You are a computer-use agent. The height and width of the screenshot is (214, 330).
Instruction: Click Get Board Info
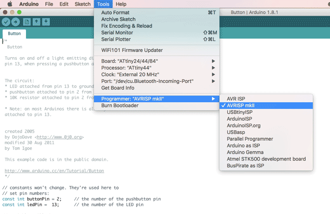pyautogui.click(x=157, y=88)
